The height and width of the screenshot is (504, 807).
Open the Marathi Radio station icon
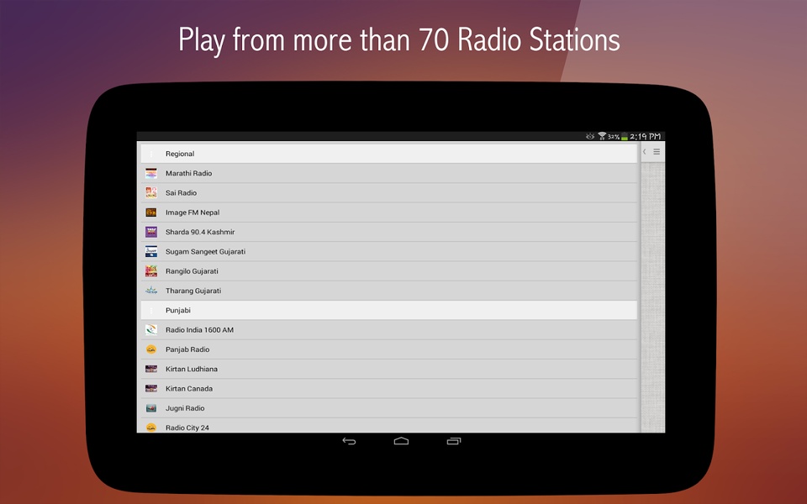150,173
